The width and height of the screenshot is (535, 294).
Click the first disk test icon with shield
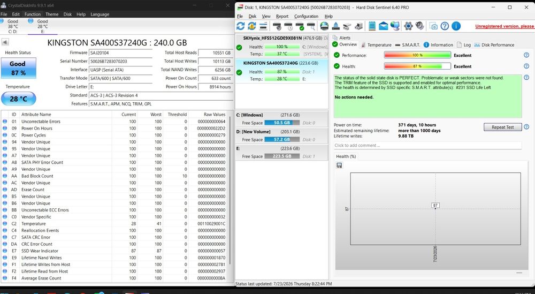pos(277,26)
